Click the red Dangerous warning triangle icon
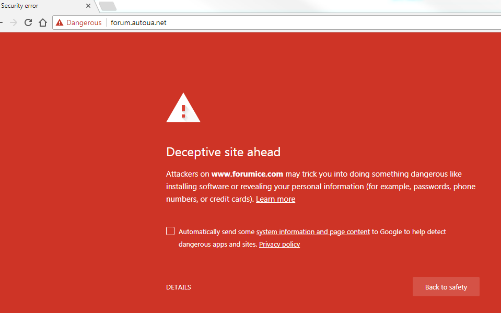The width and height of the screenshot is (501, 313). coord(60,22)
